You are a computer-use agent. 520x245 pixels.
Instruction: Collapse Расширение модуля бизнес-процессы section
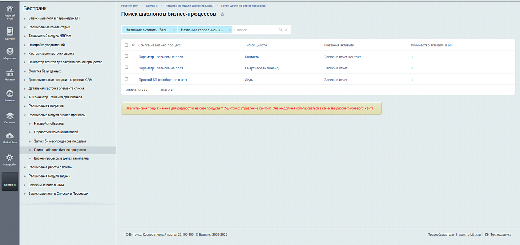(x=25, y=115)
